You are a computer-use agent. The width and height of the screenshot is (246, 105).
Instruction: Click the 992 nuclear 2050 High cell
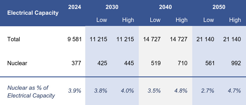(236, 63)
